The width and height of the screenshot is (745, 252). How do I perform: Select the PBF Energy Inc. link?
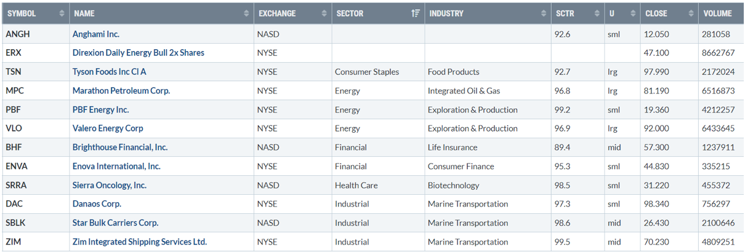point(100,110)
